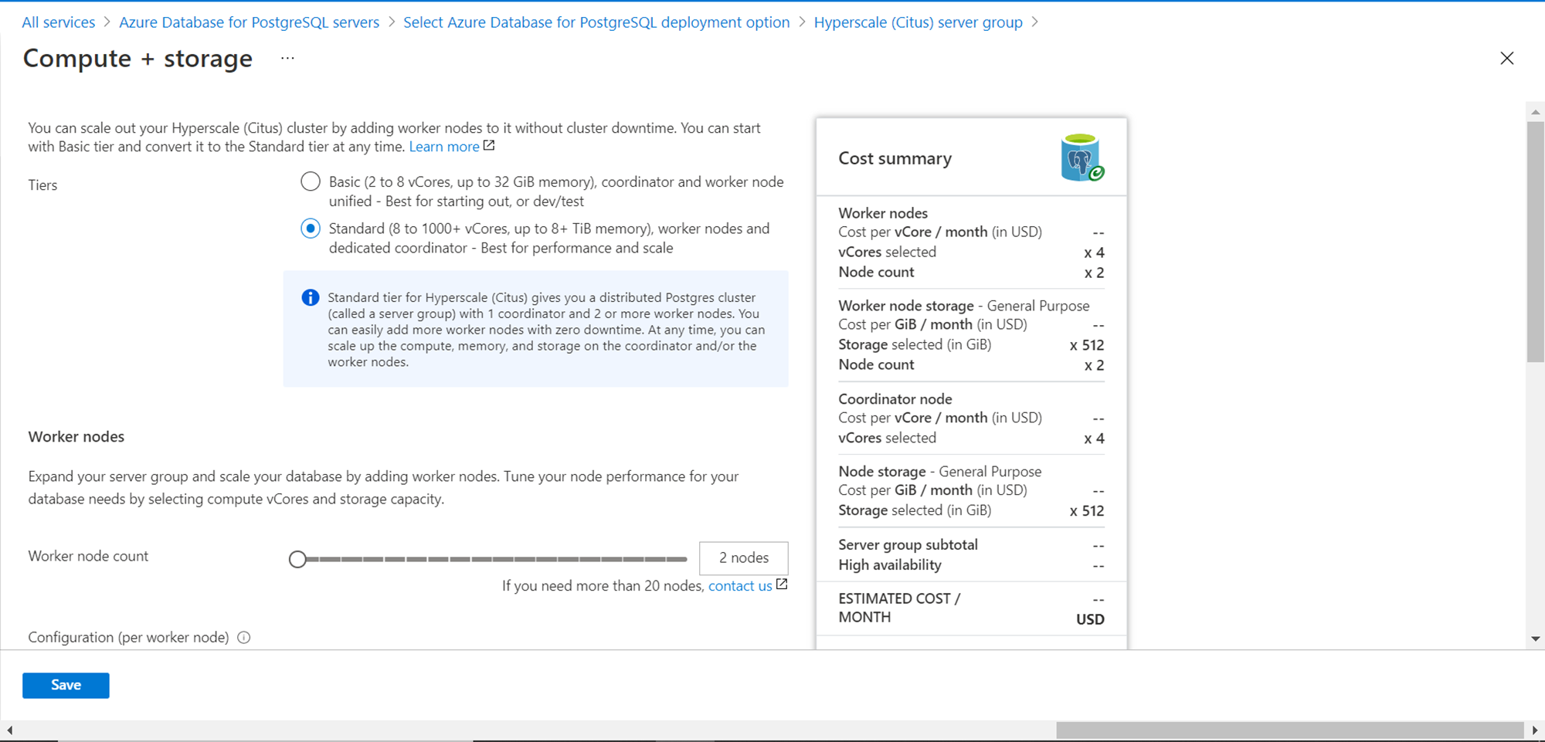Open Azure Database for PostgreSQL servers breadcrumb
This screenshot has width=1545, height=742.
click(249, 22)
